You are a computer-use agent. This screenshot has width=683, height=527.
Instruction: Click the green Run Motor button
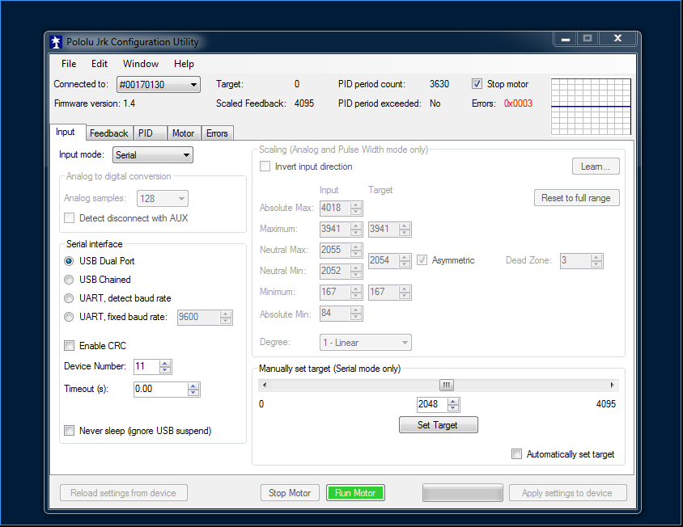tap(355, 493)
